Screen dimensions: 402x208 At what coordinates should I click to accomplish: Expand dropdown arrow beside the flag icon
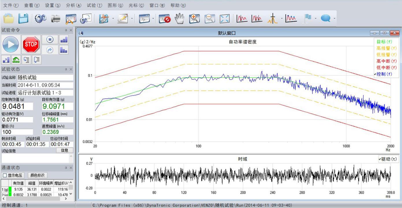tap(316, 19)
